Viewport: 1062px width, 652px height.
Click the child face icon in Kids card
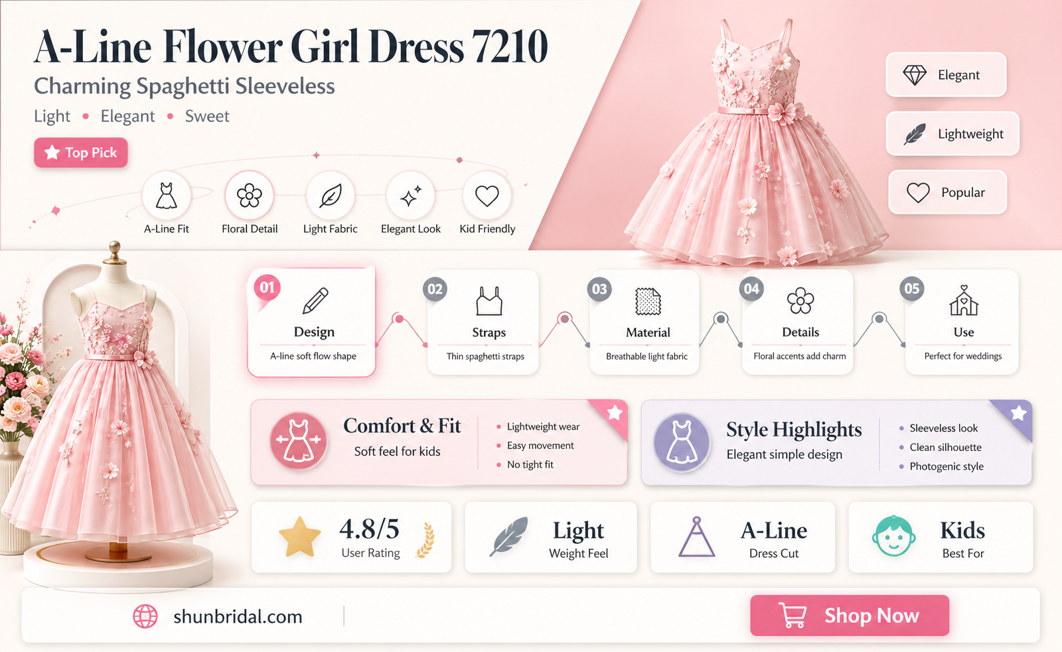tap(893, 536)
